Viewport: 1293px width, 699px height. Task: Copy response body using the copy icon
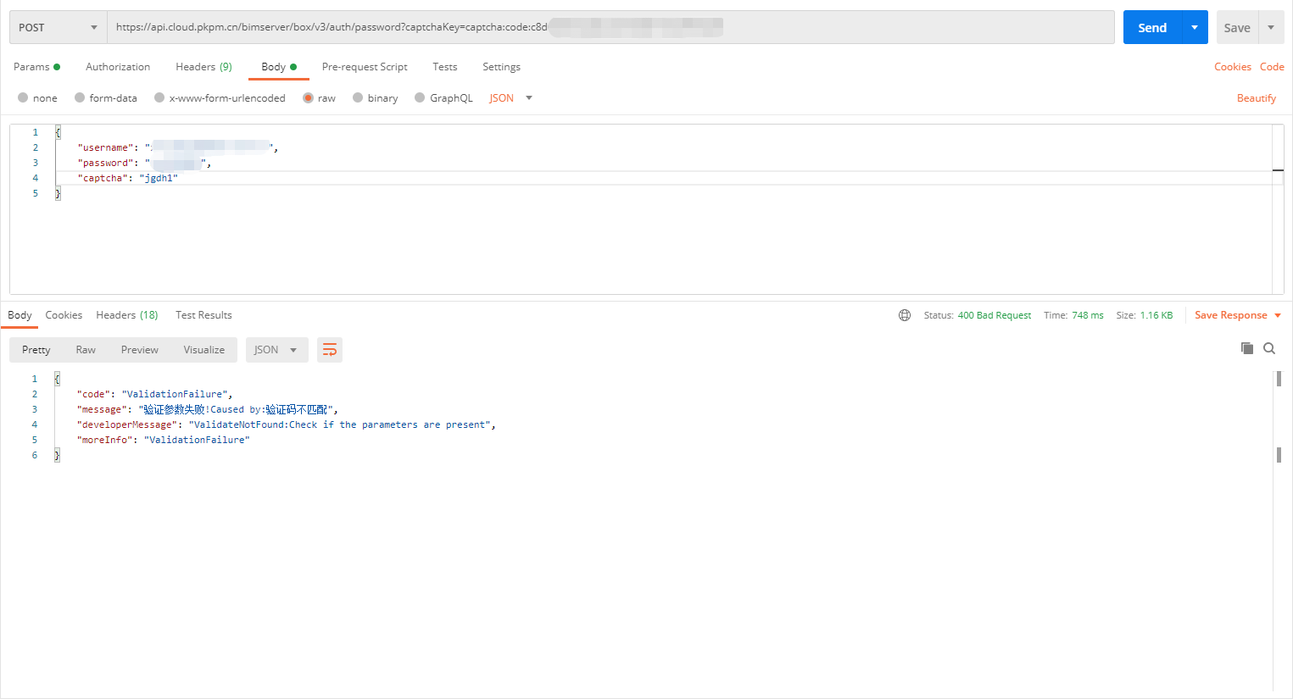point(1246,348)
